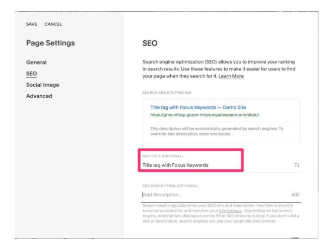Click the SEO DESCRIPTION (OPTIONAL) label
This screenshot has height=251, width=335.
point(170,185)
